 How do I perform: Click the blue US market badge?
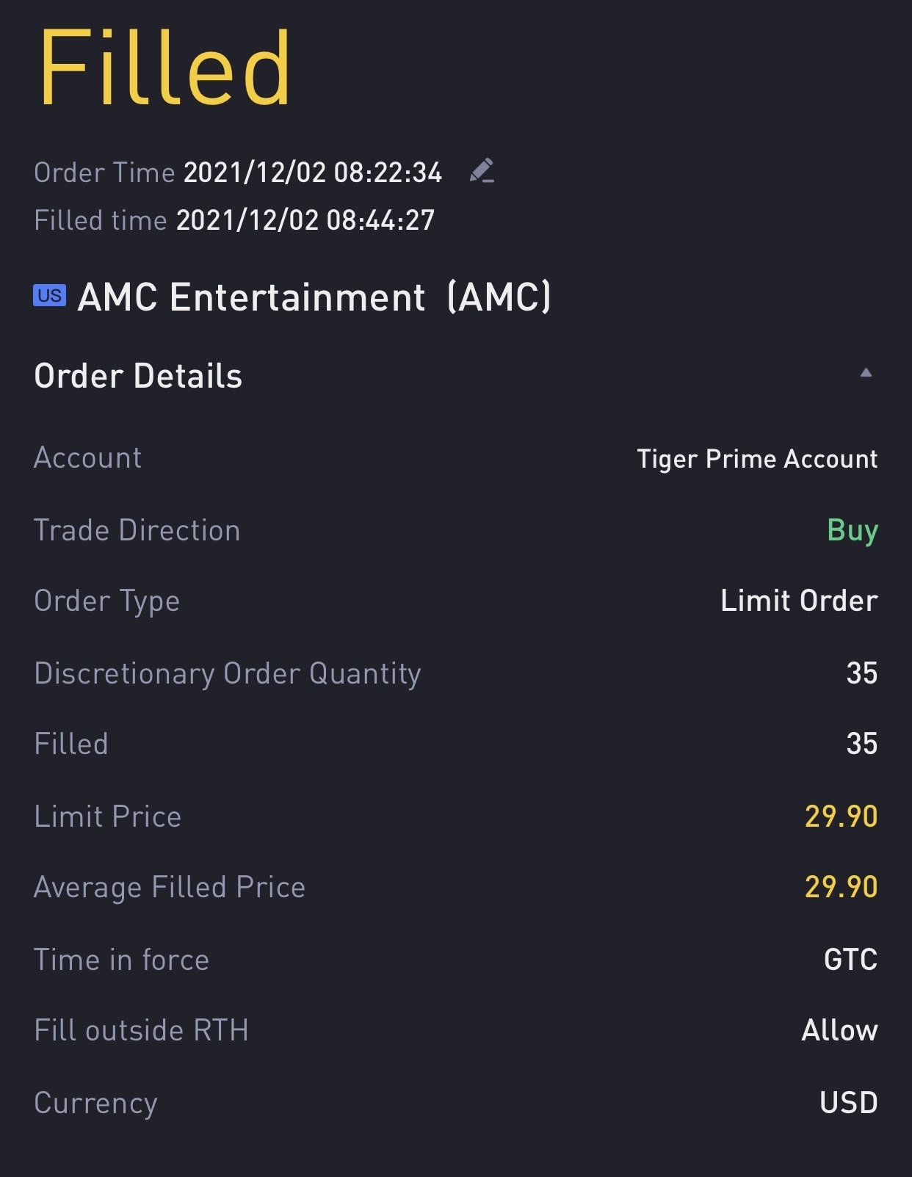tap(49, 295)
